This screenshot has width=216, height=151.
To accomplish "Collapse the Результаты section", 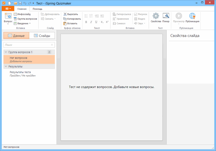I will click(6, 67).
